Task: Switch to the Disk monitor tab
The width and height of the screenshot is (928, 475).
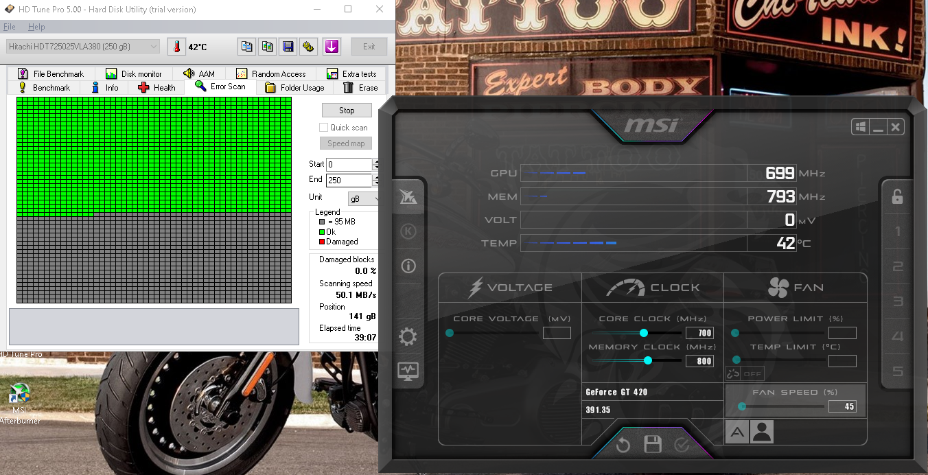Action: click(x=134, y=73)
